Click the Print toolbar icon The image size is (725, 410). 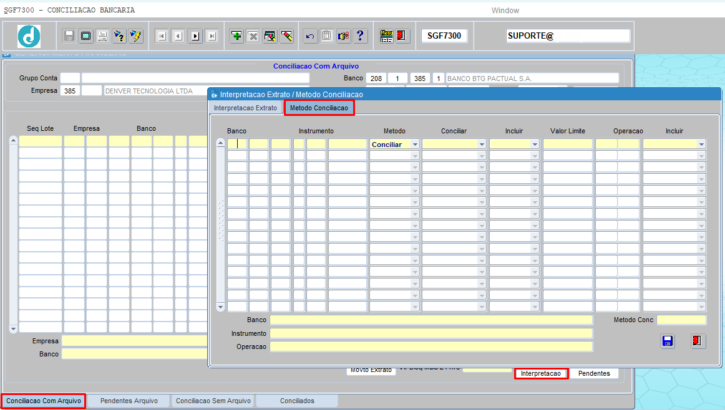pos(103,36)
